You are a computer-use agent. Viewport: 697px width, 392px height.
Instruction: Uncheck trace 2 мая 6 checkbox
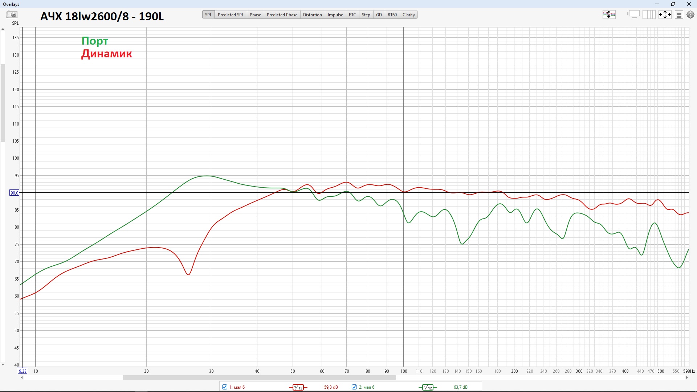354,387
